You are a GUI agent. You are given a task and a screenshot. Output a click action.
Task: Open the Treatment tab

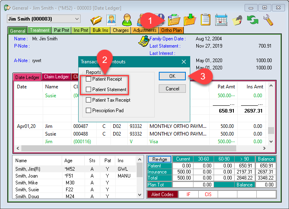click(40, 30)
